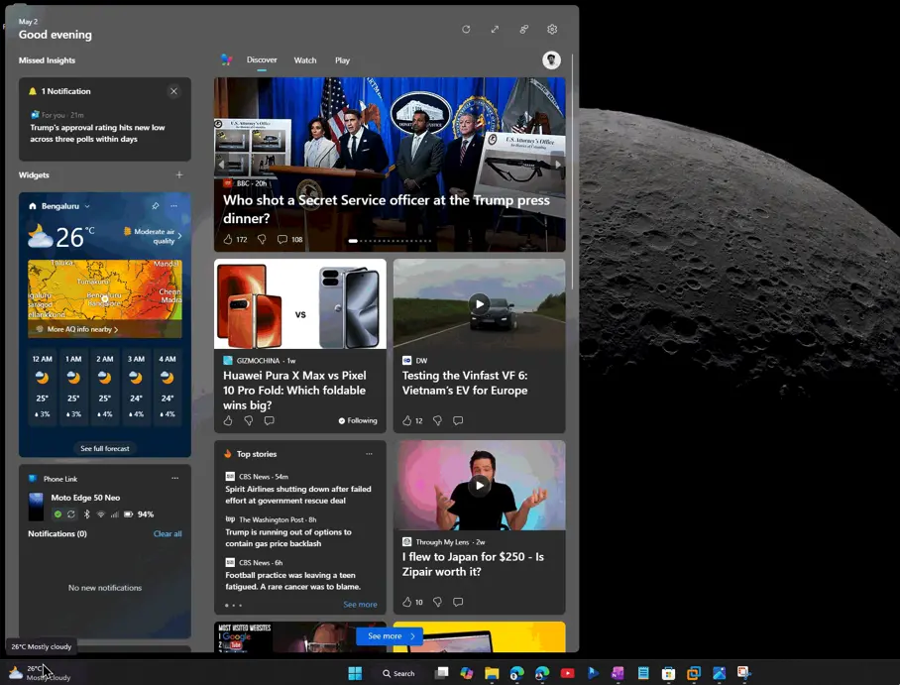Select Top stories pagination dots
Screen dimensions: 900x685
(x=233, y=605)
